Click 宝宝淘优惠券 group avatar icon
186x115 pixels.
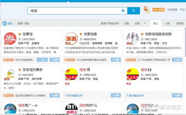pyautogui.click(x=10, y=74)
